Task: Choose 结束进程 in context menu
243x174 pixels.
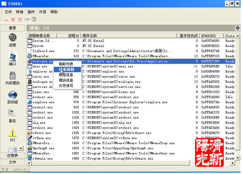Action: point(67,69)
